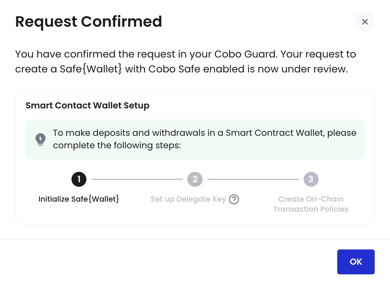Click the green deposits and withdrawals tip banner
390x282 pixels.
tap(195, 139)
